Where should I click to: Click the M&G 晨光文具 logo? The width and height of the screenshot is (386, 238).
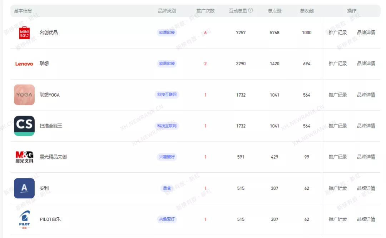[x=24, y=157]
